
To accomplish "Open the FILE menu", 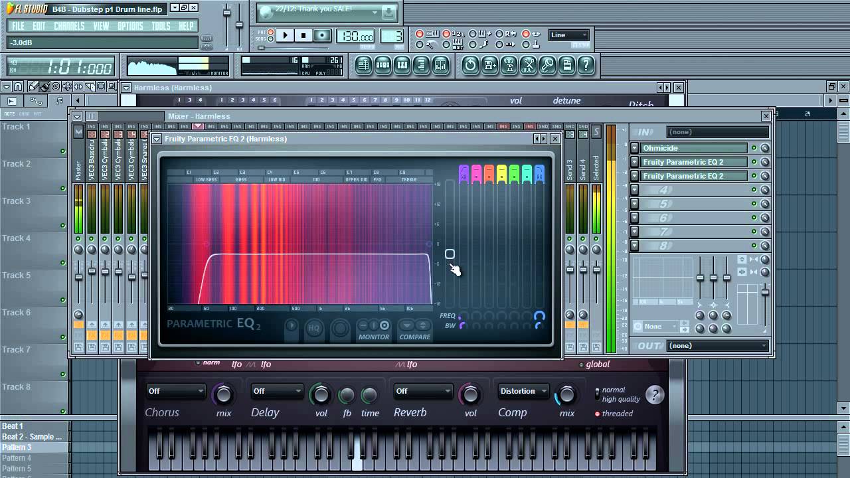I will click(19, 26).
